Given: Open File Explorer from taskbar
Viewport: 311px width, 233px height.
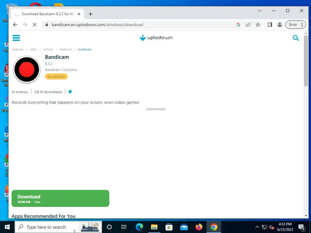Looking at the screenshot, I should pos(154,227).
